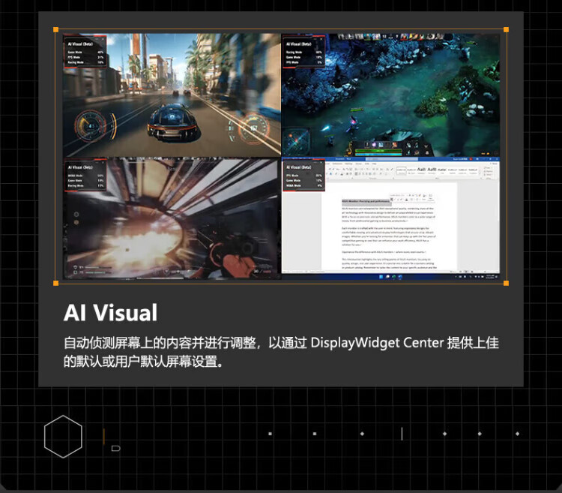This screenshot has width=562, height=493.
Task: Click the small D-shaped icon beside hexagon
Action: coord(115,448)
